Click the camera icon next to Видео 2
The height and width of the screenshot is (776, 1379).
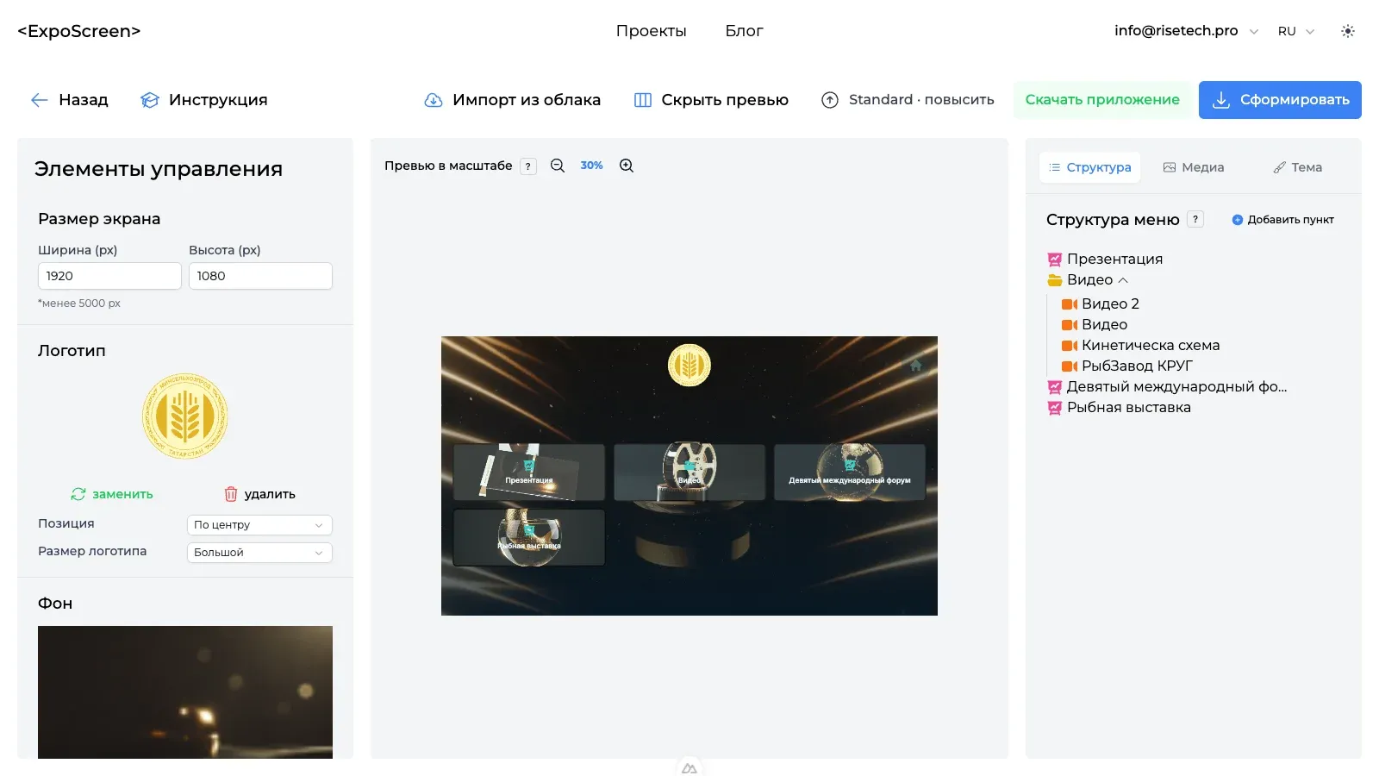[1070, 304]
